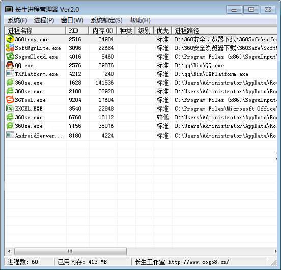281x270 pixels.
Task: Click memory value 29876
Action: click(106, 65)
